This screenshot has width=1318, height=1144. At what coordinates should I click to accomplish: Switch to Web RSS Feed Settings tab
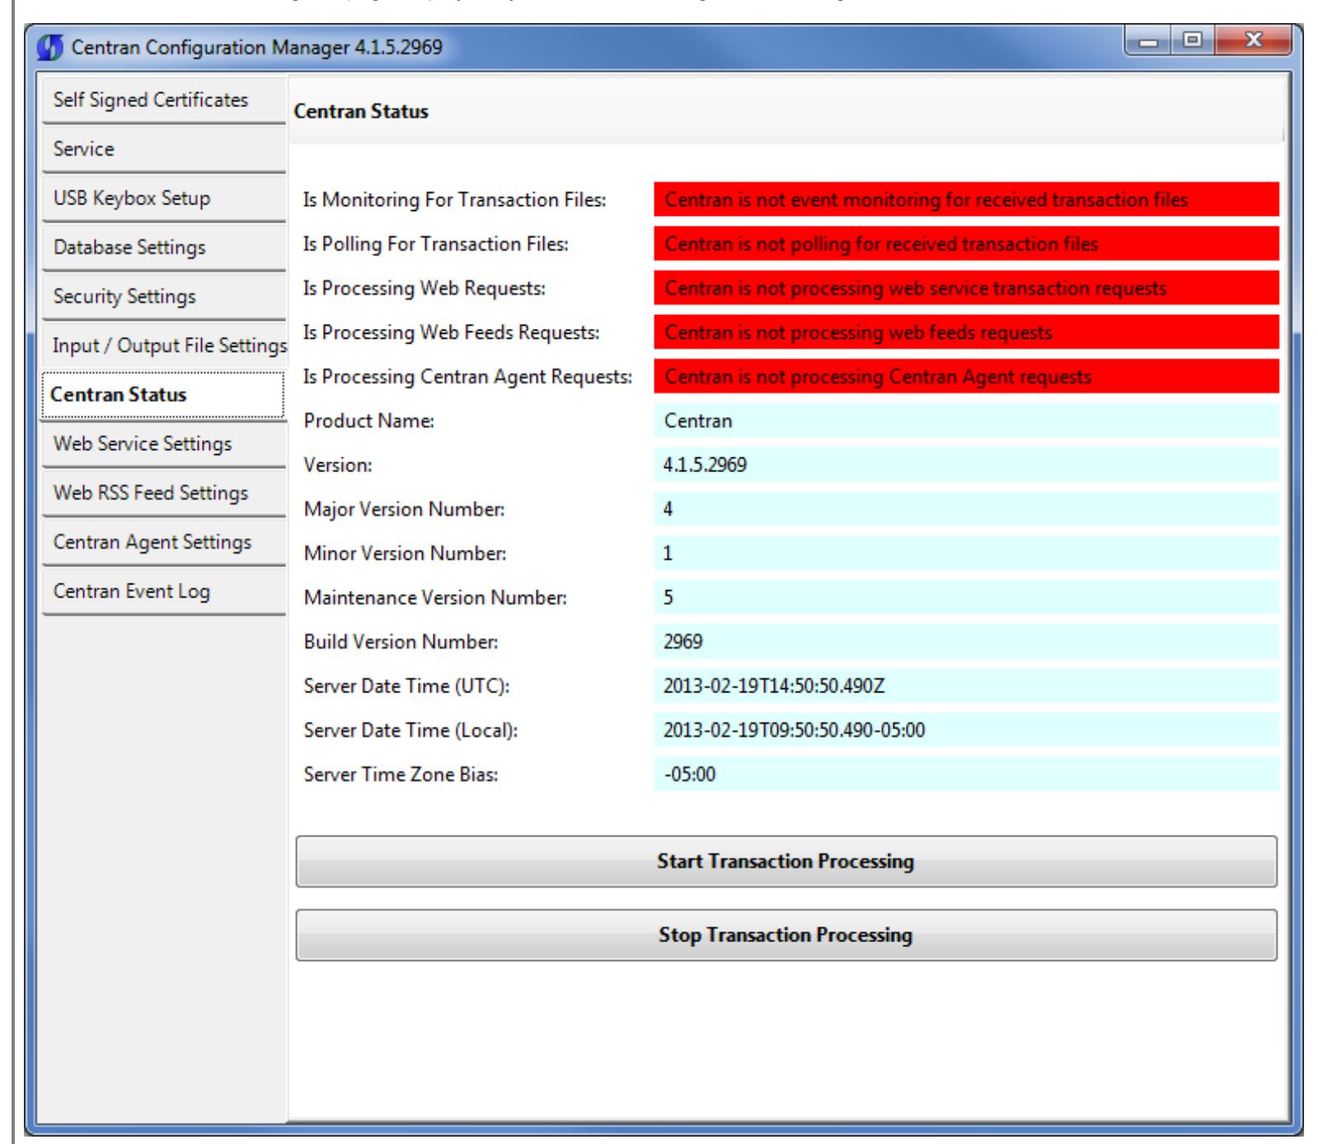[x=163, y=493]
